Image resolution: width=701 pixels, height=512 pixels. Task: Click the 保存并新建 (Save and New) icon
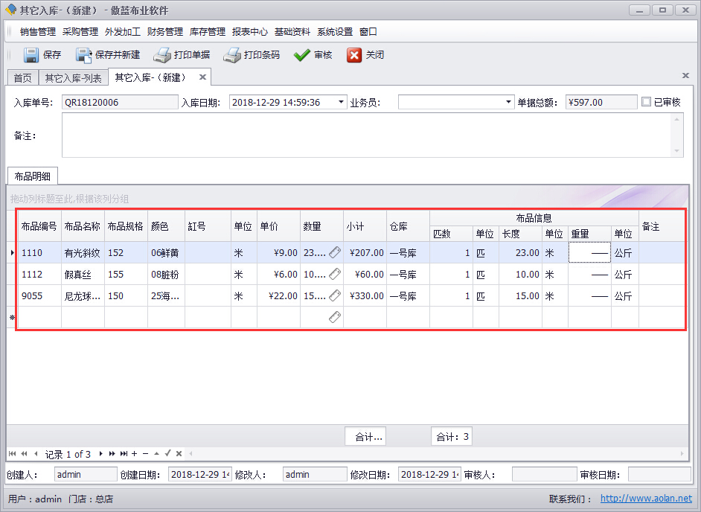(83, 55)
